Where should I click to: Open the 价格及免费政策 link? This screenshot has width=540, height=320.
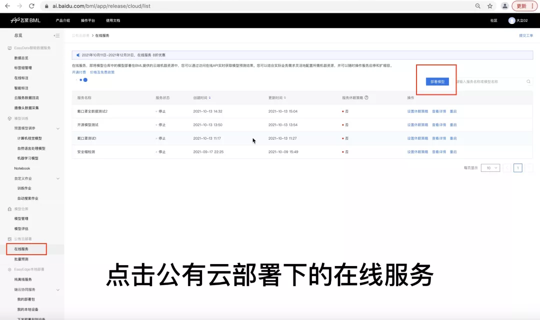click(x=102, y=72)
